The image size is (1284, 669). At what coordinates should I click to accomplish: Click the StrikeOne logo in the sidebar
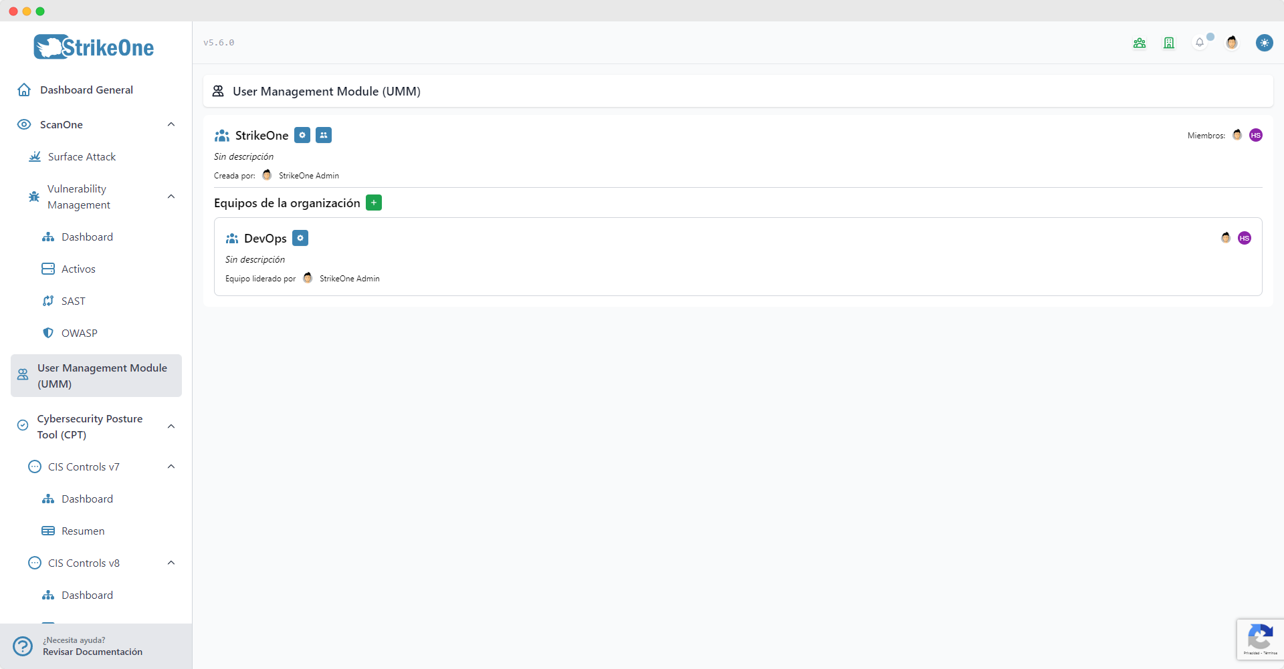pos(94,47)
